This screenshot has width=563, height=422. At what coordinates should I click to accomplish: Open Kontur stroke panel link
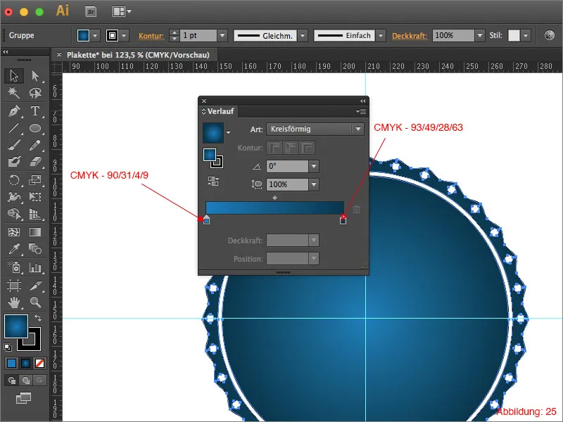click(151, 36)
